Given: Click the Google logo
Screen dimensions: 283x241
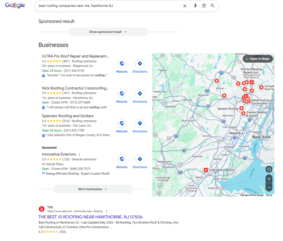Looking at the screenshot, I should tap(15, 5).
